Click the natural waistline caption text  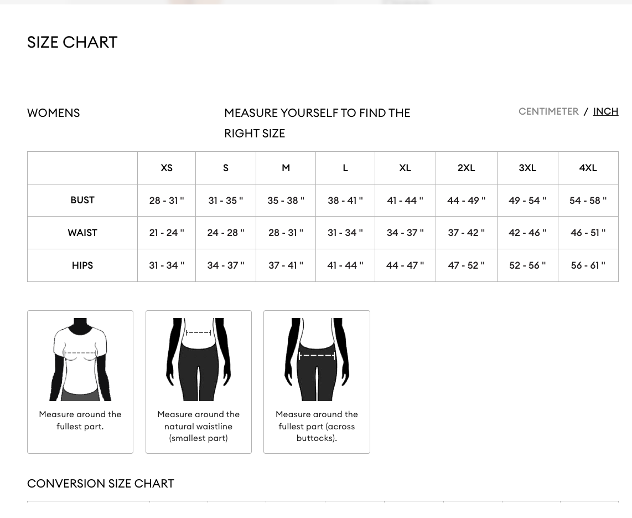tap(198, 426)
